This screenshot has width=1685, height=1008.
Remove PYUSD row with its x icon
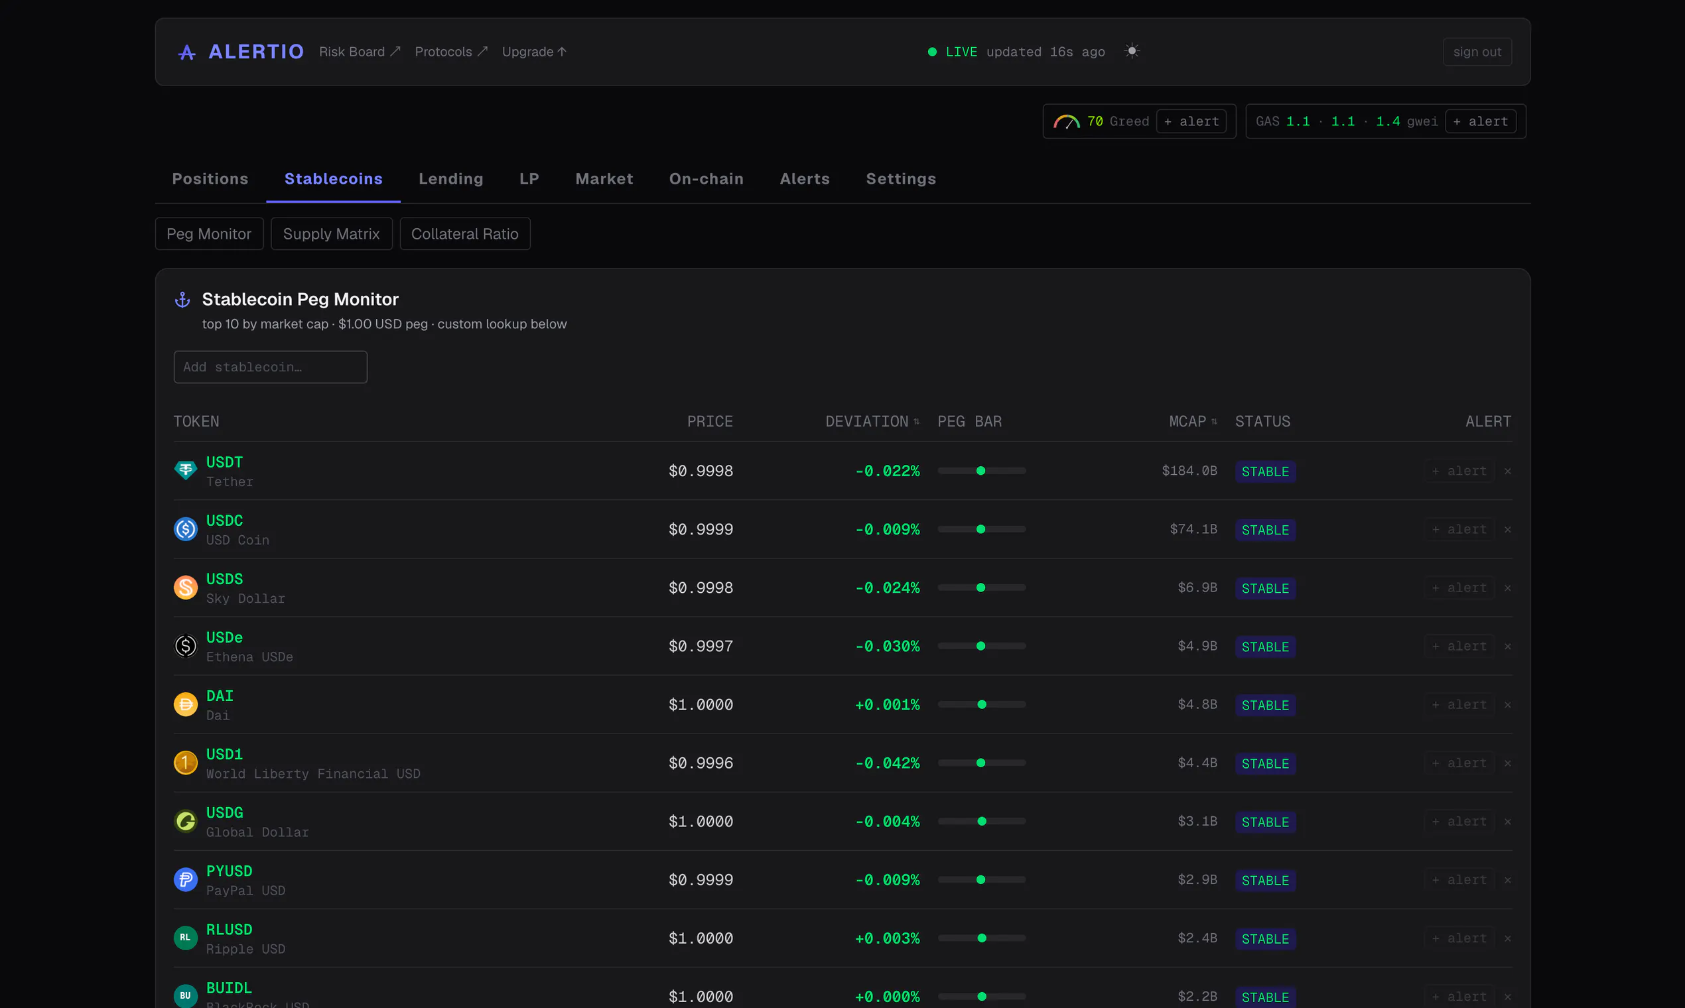(x=1507, y=879)
